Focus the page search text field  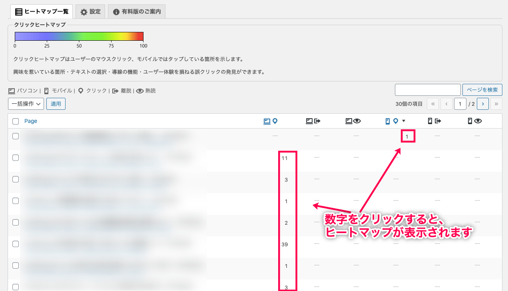pyautogui.click(x=428, y=90)
